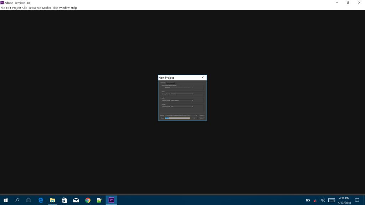Viewport: 365px width, 205px height.
Task: Confirm the new project with OK
Action: pos(194,118)
